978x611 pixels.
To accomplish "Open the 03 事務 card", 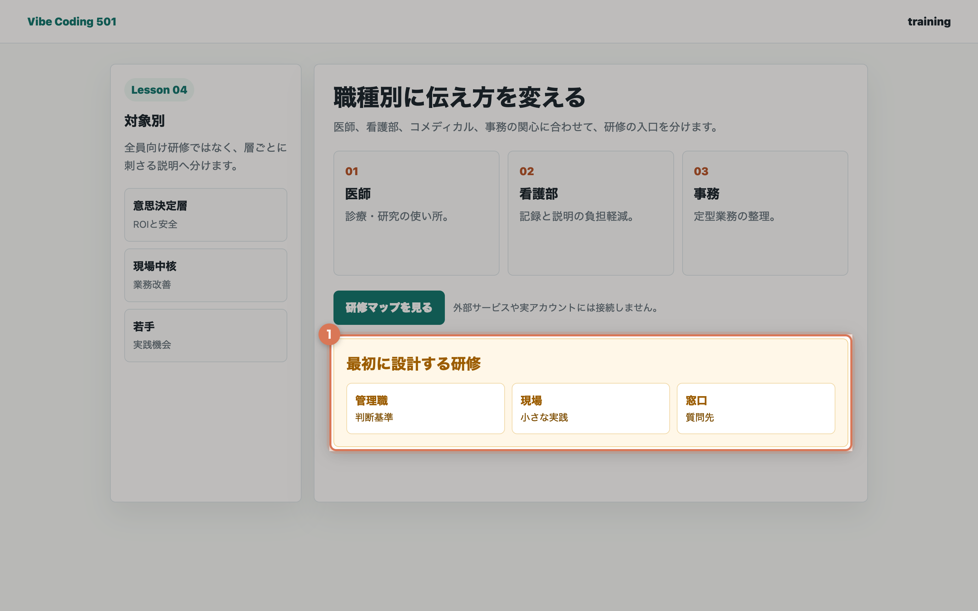I will point(765,213).
